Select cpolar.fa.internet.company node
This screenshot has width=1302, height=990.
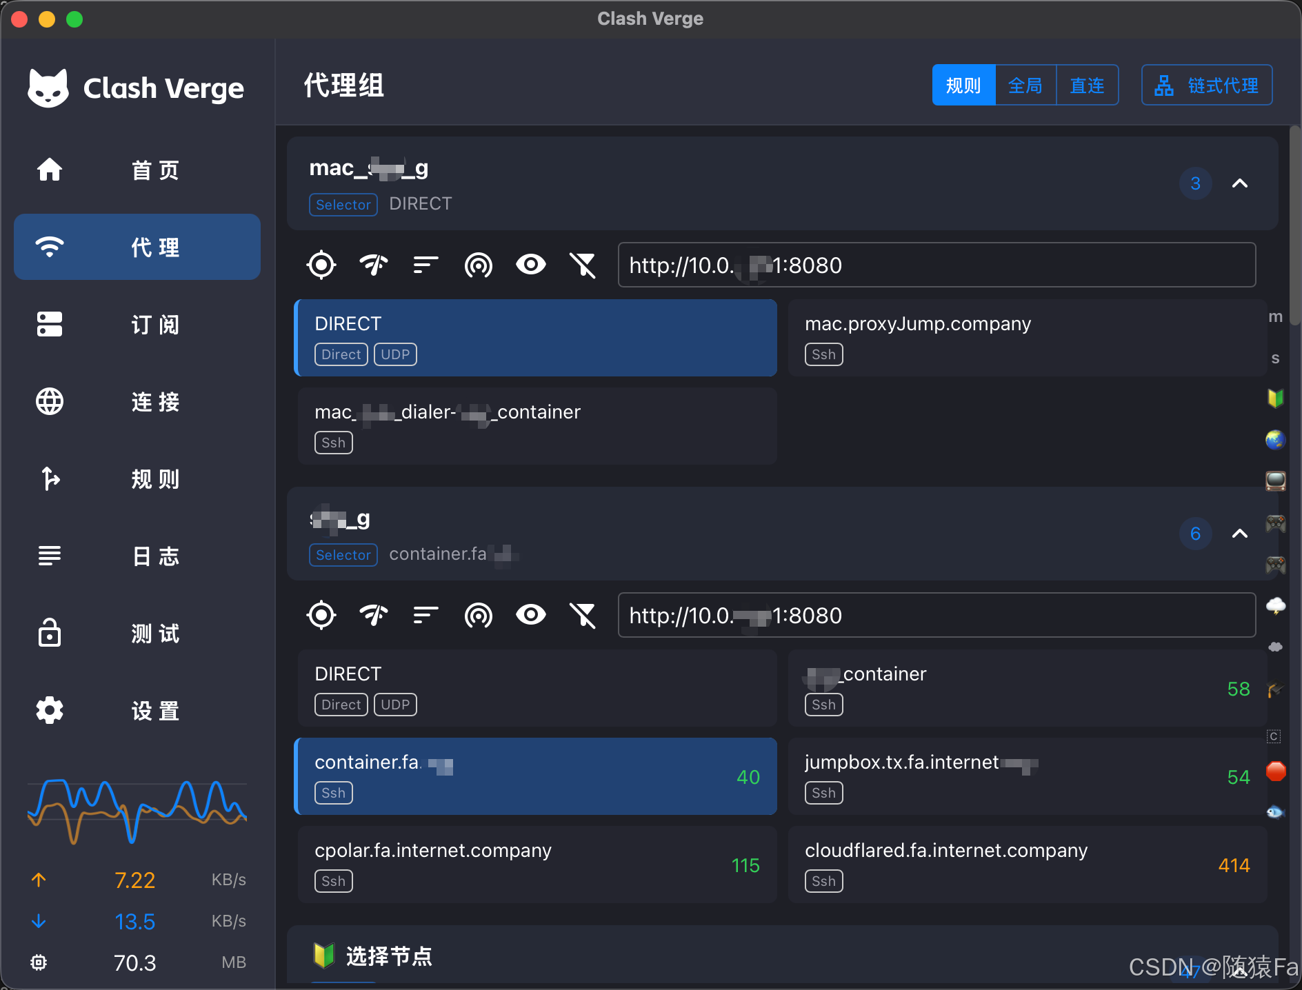click(537, 865)
